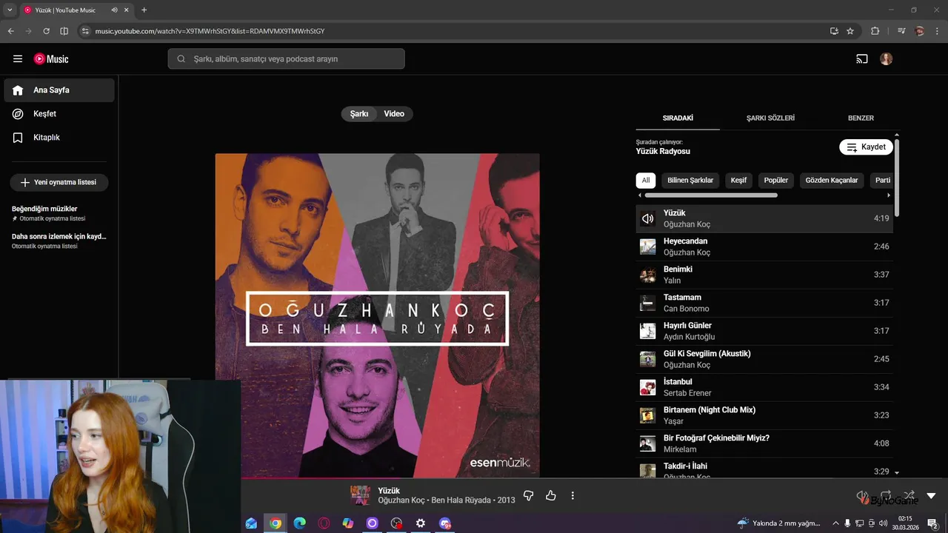The width and height of the screenshot is (948, 533).
Task: Create a Yeni oynatma listesi
Action: click(x=59, y=182)
